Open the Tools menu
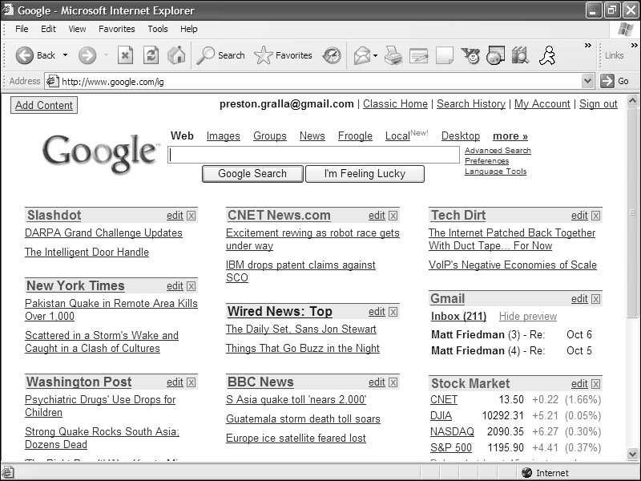The width and height of the screenshot is (641, 481). [158, 29]
